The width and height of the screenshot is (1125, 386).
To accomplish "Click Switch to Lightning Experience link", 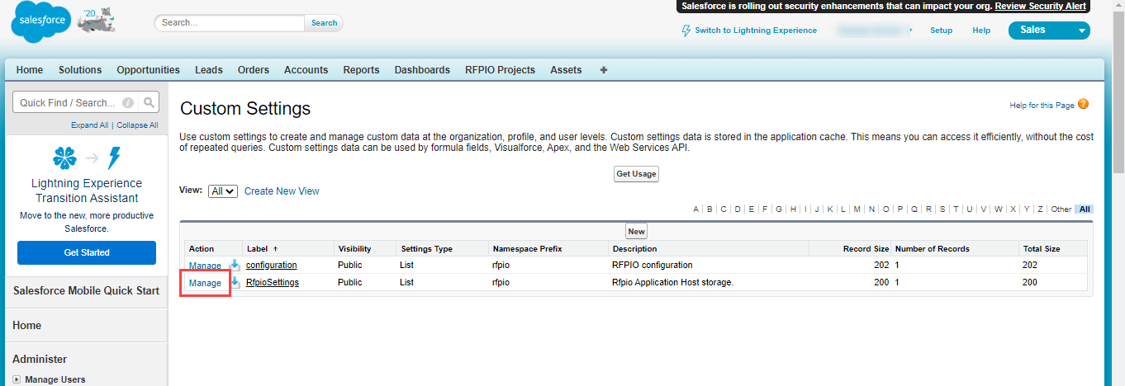I will tap(756, 31).
